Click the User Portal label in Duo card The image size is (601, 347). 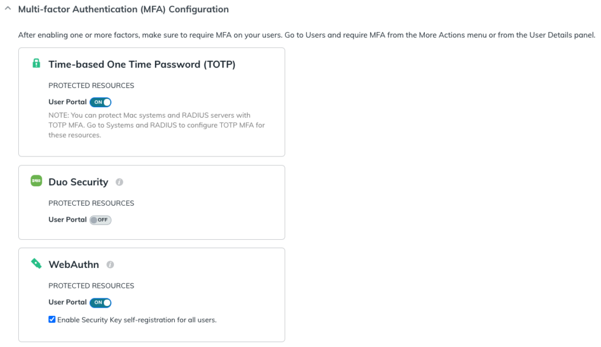67,220
